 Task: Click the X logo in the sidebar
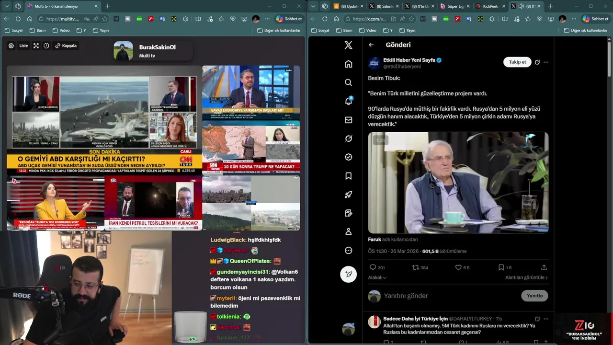(x=348, y=45)
